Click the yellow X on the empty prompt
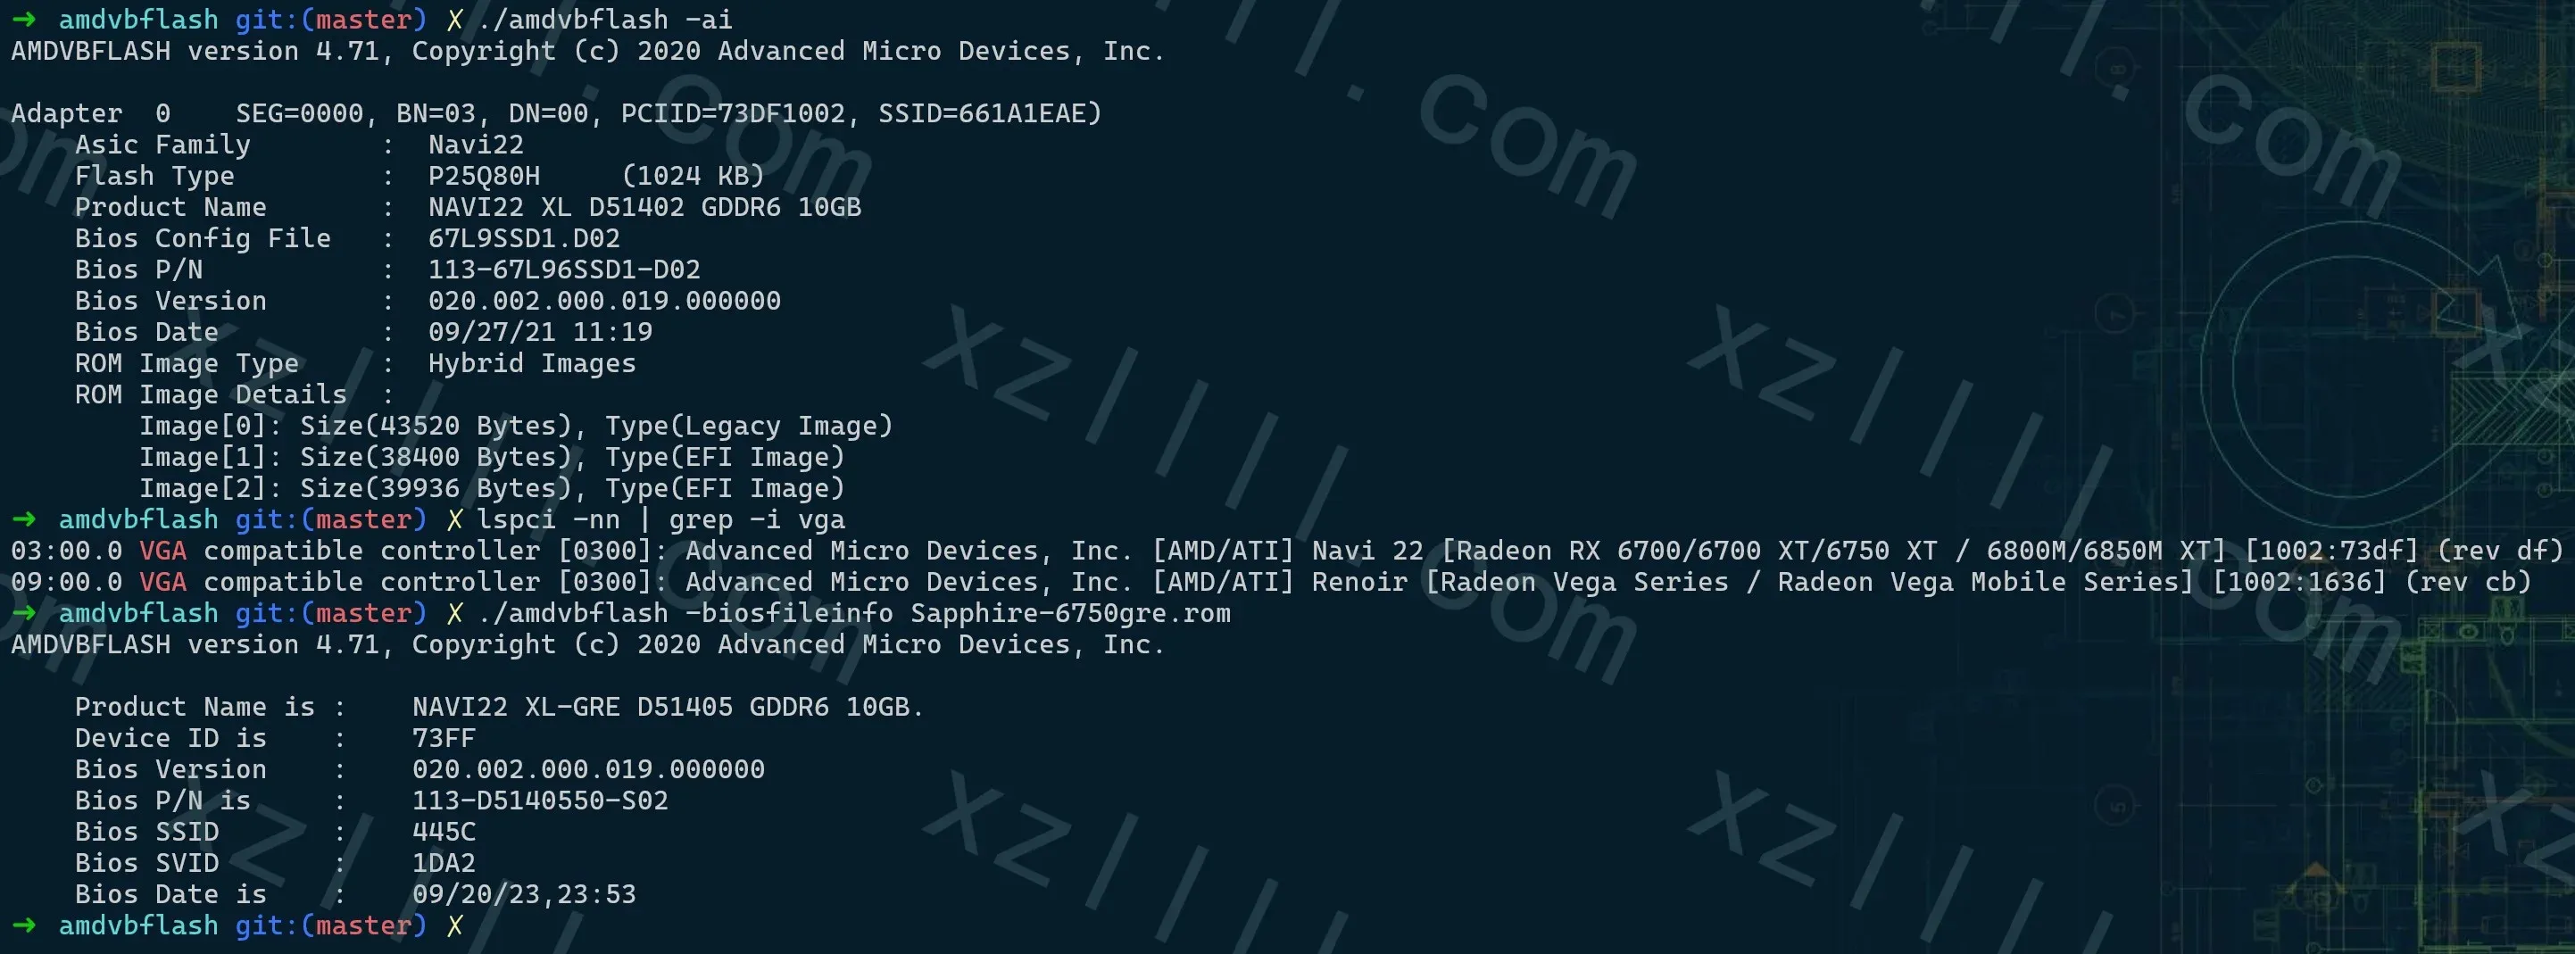This screenshot has width=2575, height=954. pos(455,925)
